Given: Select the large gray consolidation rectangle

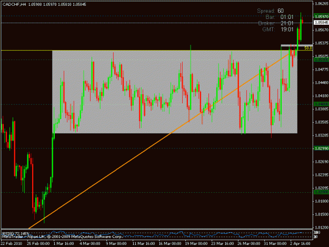Looking at the screenshot, I should (175, 92).
